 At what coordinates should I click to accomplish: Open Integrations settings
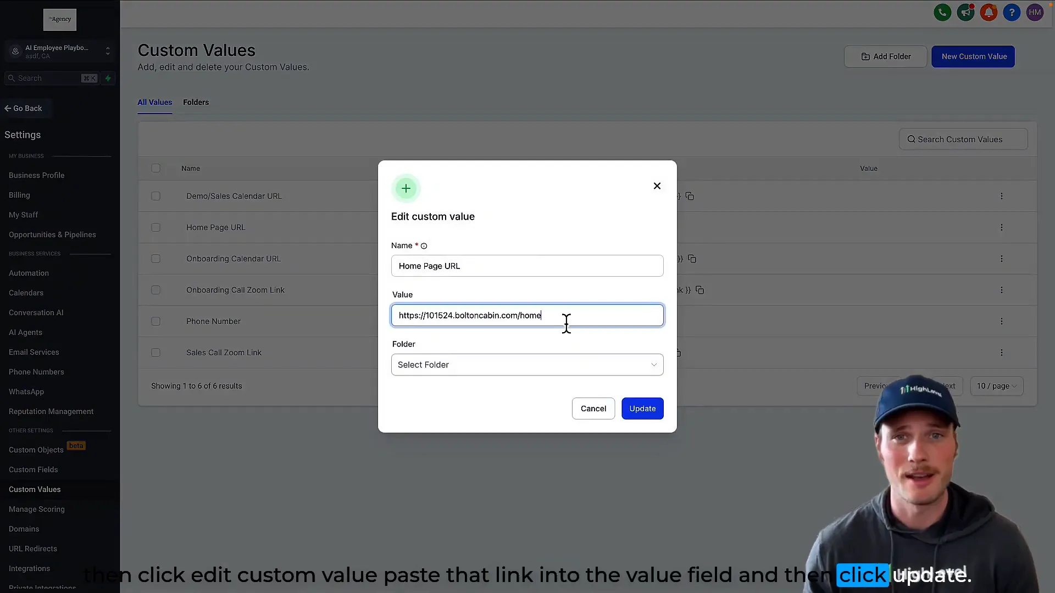[x=29, y=568]
